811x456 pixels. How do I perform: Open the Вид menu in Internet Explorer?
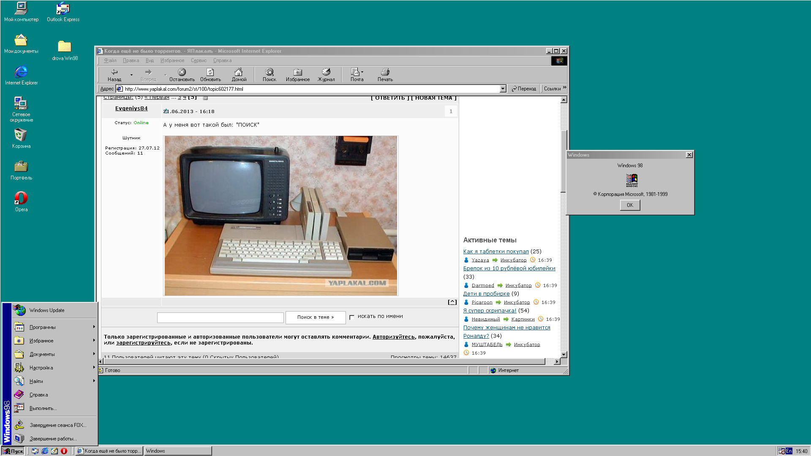pyautogui.click(x=150, y=60)
